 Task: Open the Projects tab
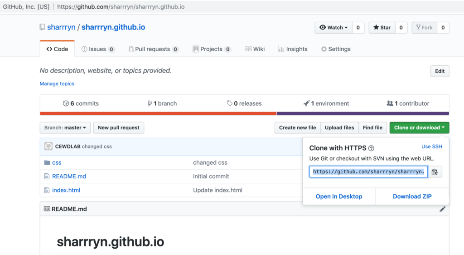[x=212, y=49]
